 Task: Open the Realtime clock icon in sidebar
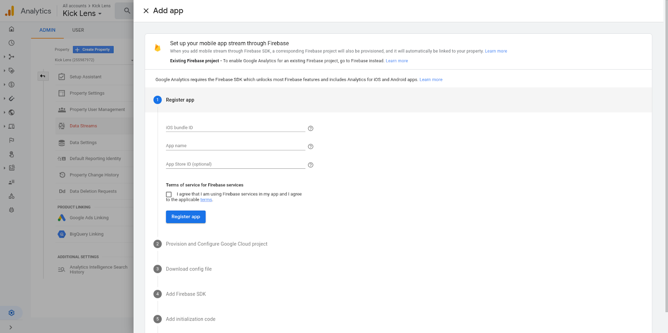[x=12, y=43]
